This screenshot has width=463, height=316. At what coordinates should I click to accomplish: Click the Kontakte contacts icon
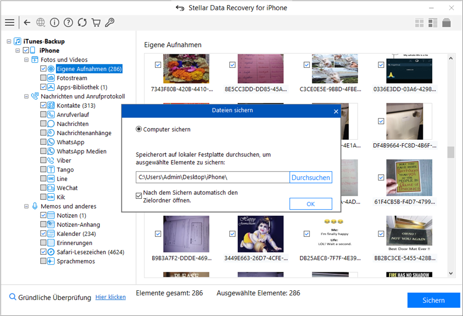tap(51, 106)
